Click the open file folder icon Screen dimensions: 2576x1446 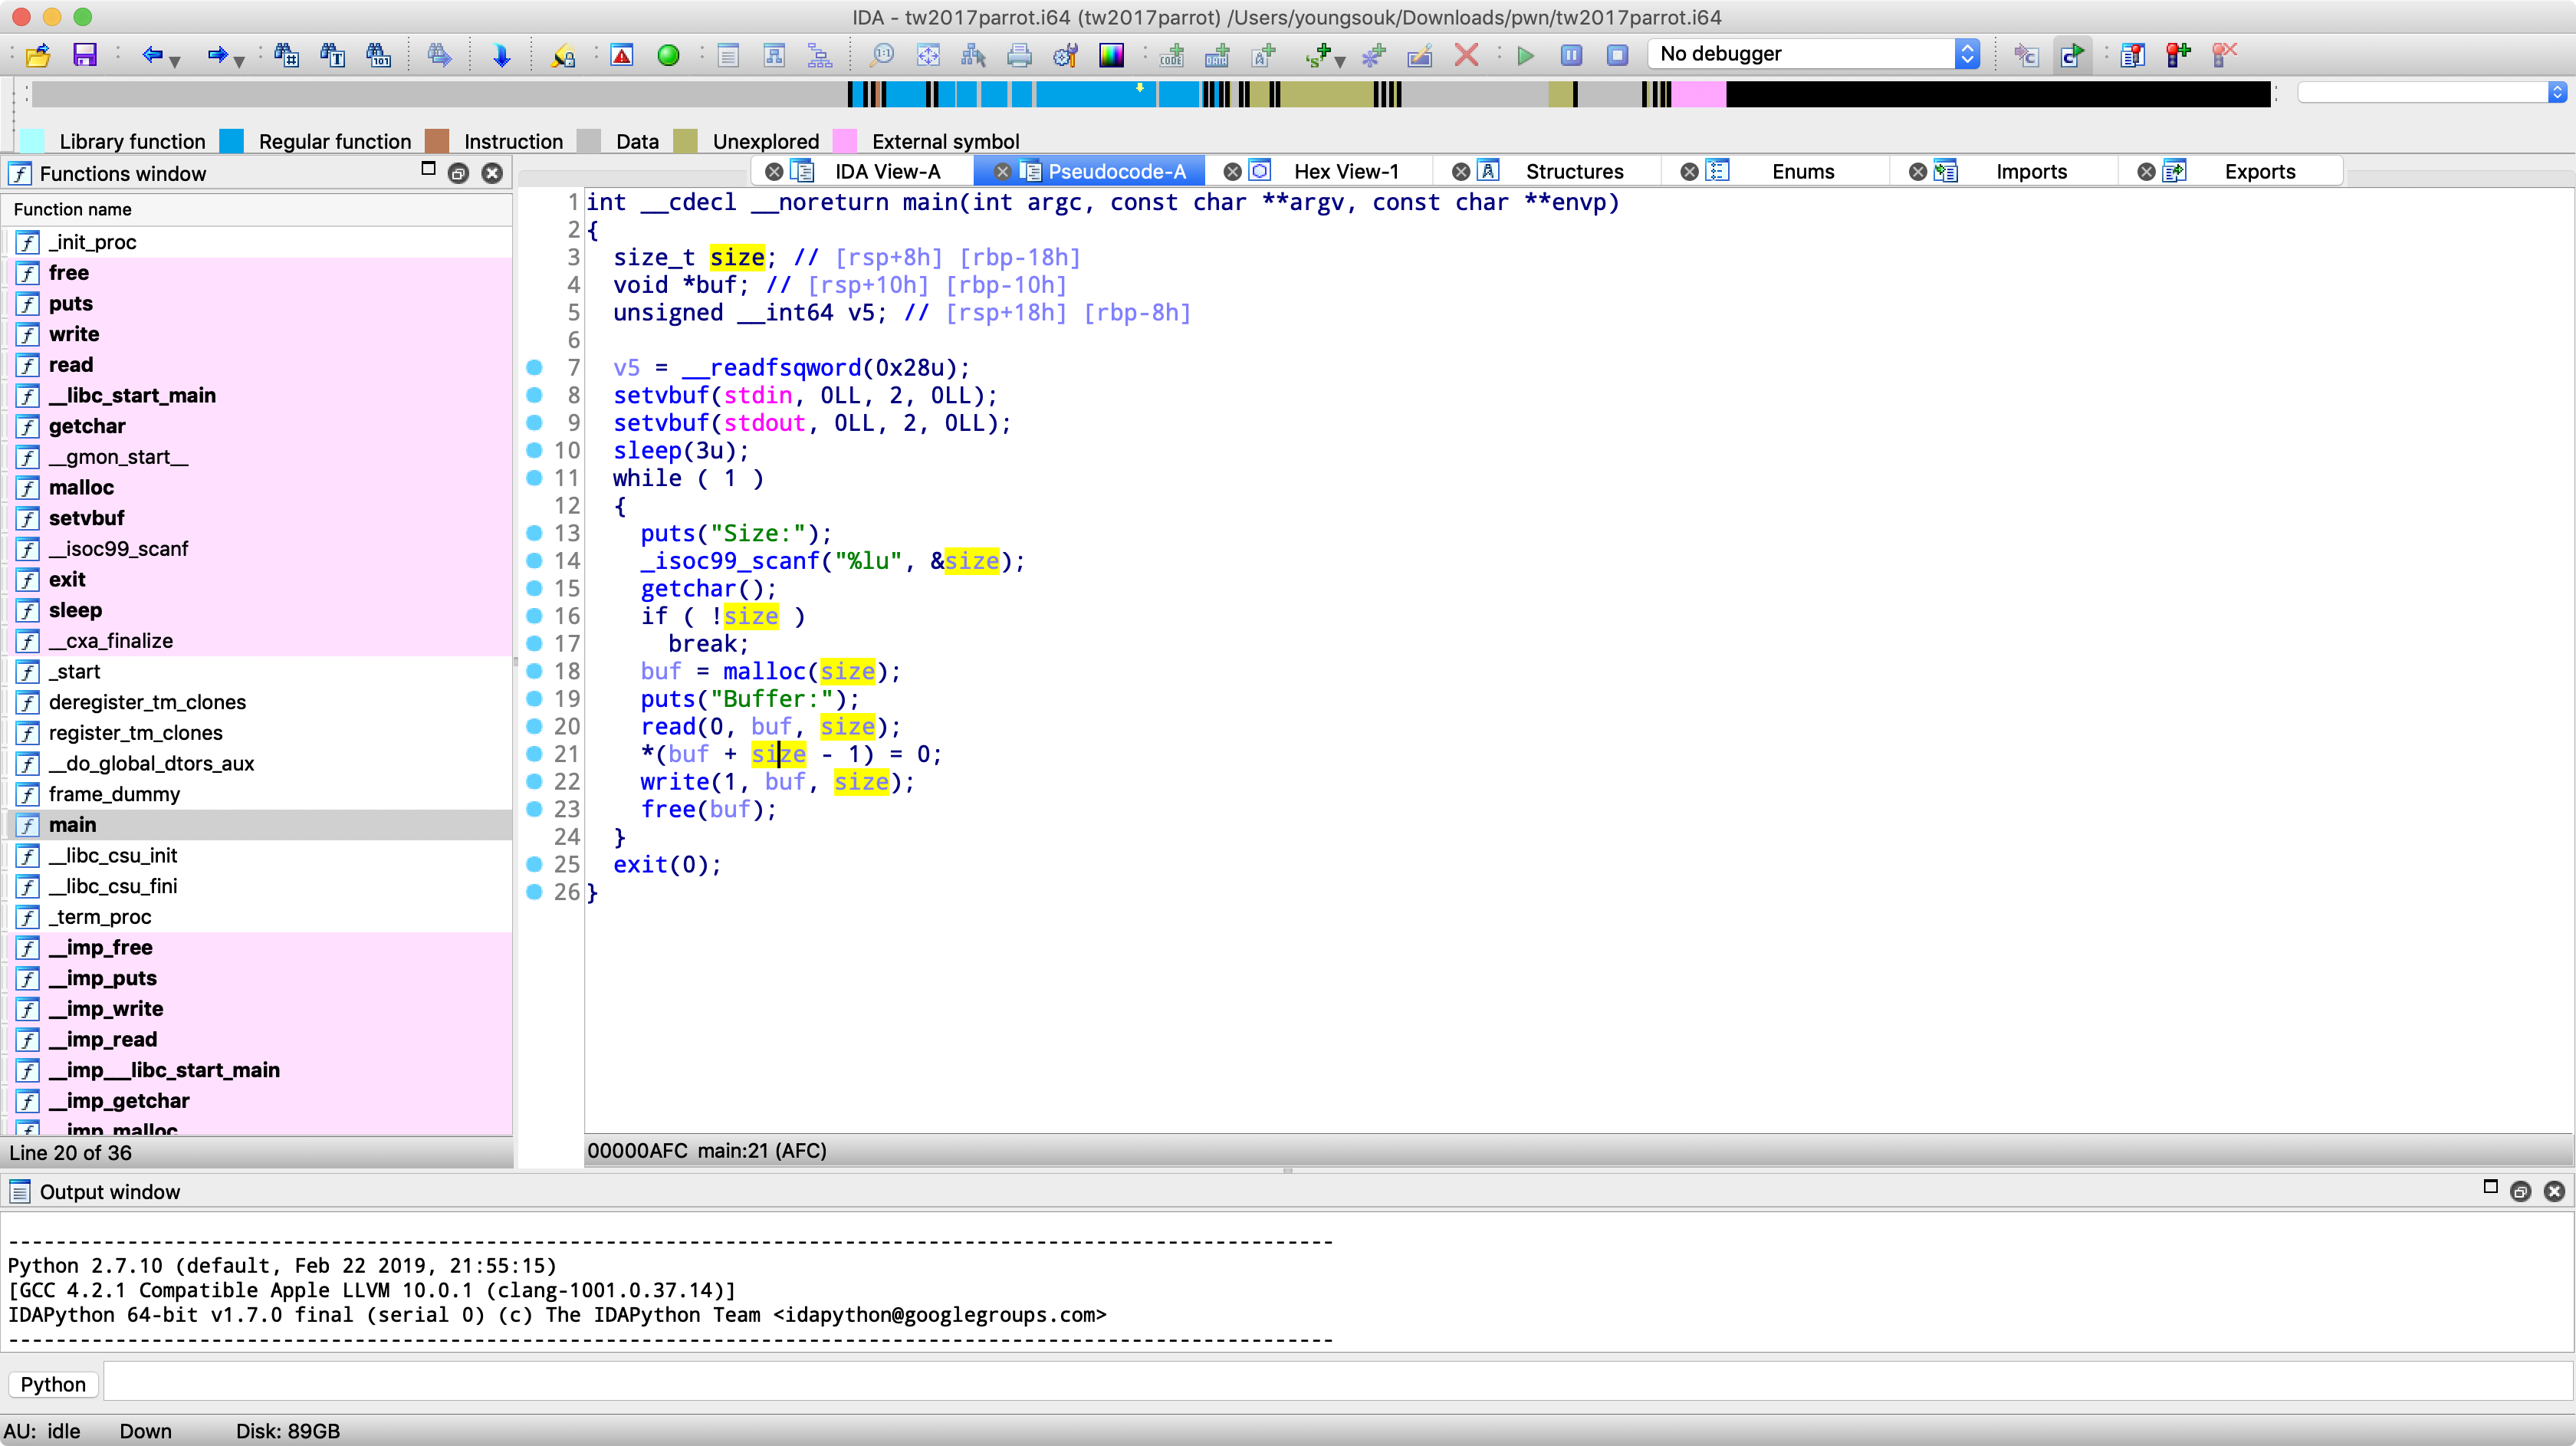click(x=38, y=55)
